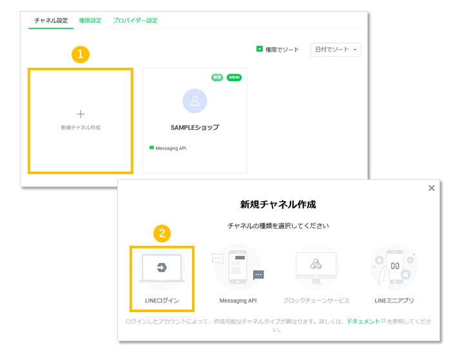Click the LINEログイン label
This screenshot has width=460, height=356.
coord(162,301)
